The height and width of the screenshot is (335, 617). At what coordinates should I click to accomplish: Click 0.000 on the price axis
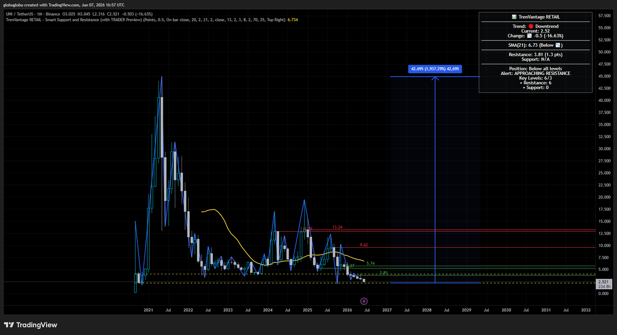pyautogui.click(x=605, y=294)
